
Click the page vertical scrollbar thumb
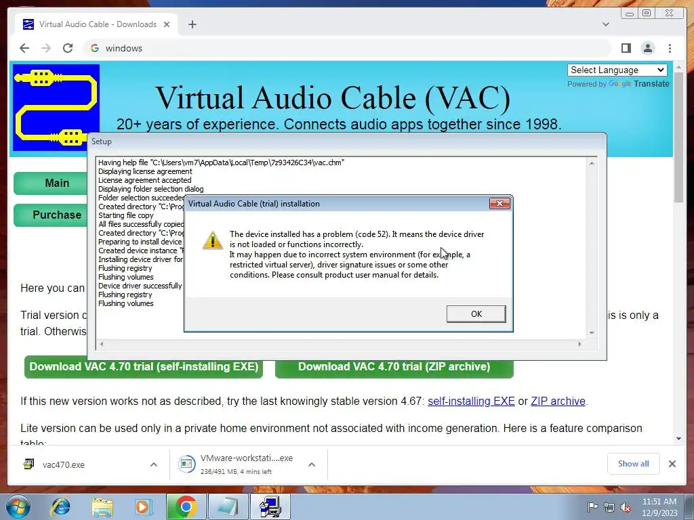coord(678,137)
